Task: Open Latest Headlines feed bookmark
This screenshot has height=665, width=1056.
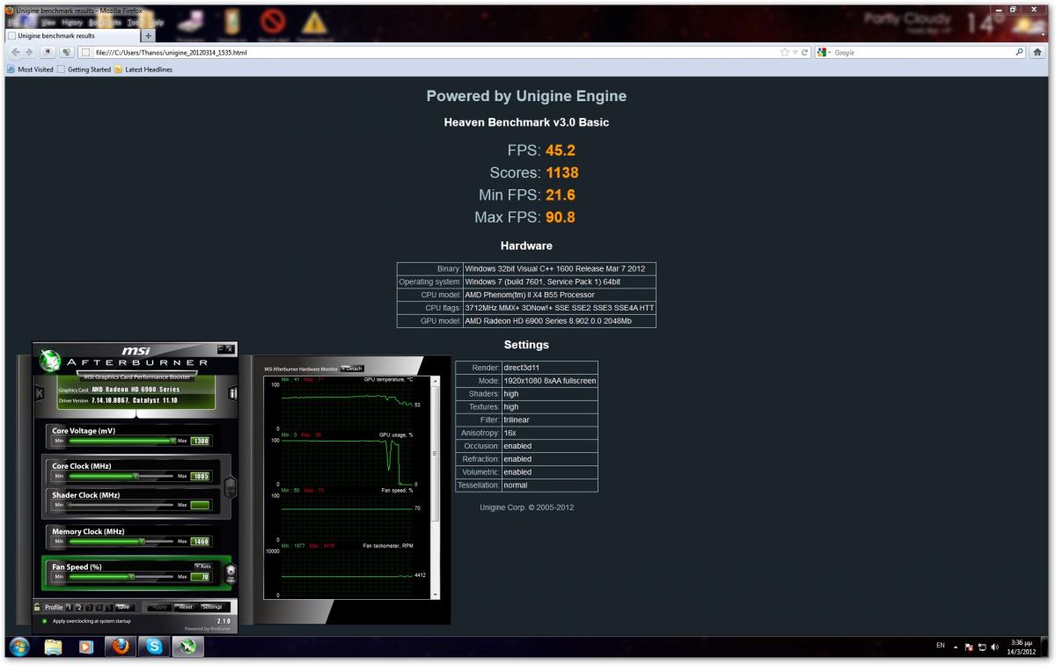Action: click(x=143, y=69)
